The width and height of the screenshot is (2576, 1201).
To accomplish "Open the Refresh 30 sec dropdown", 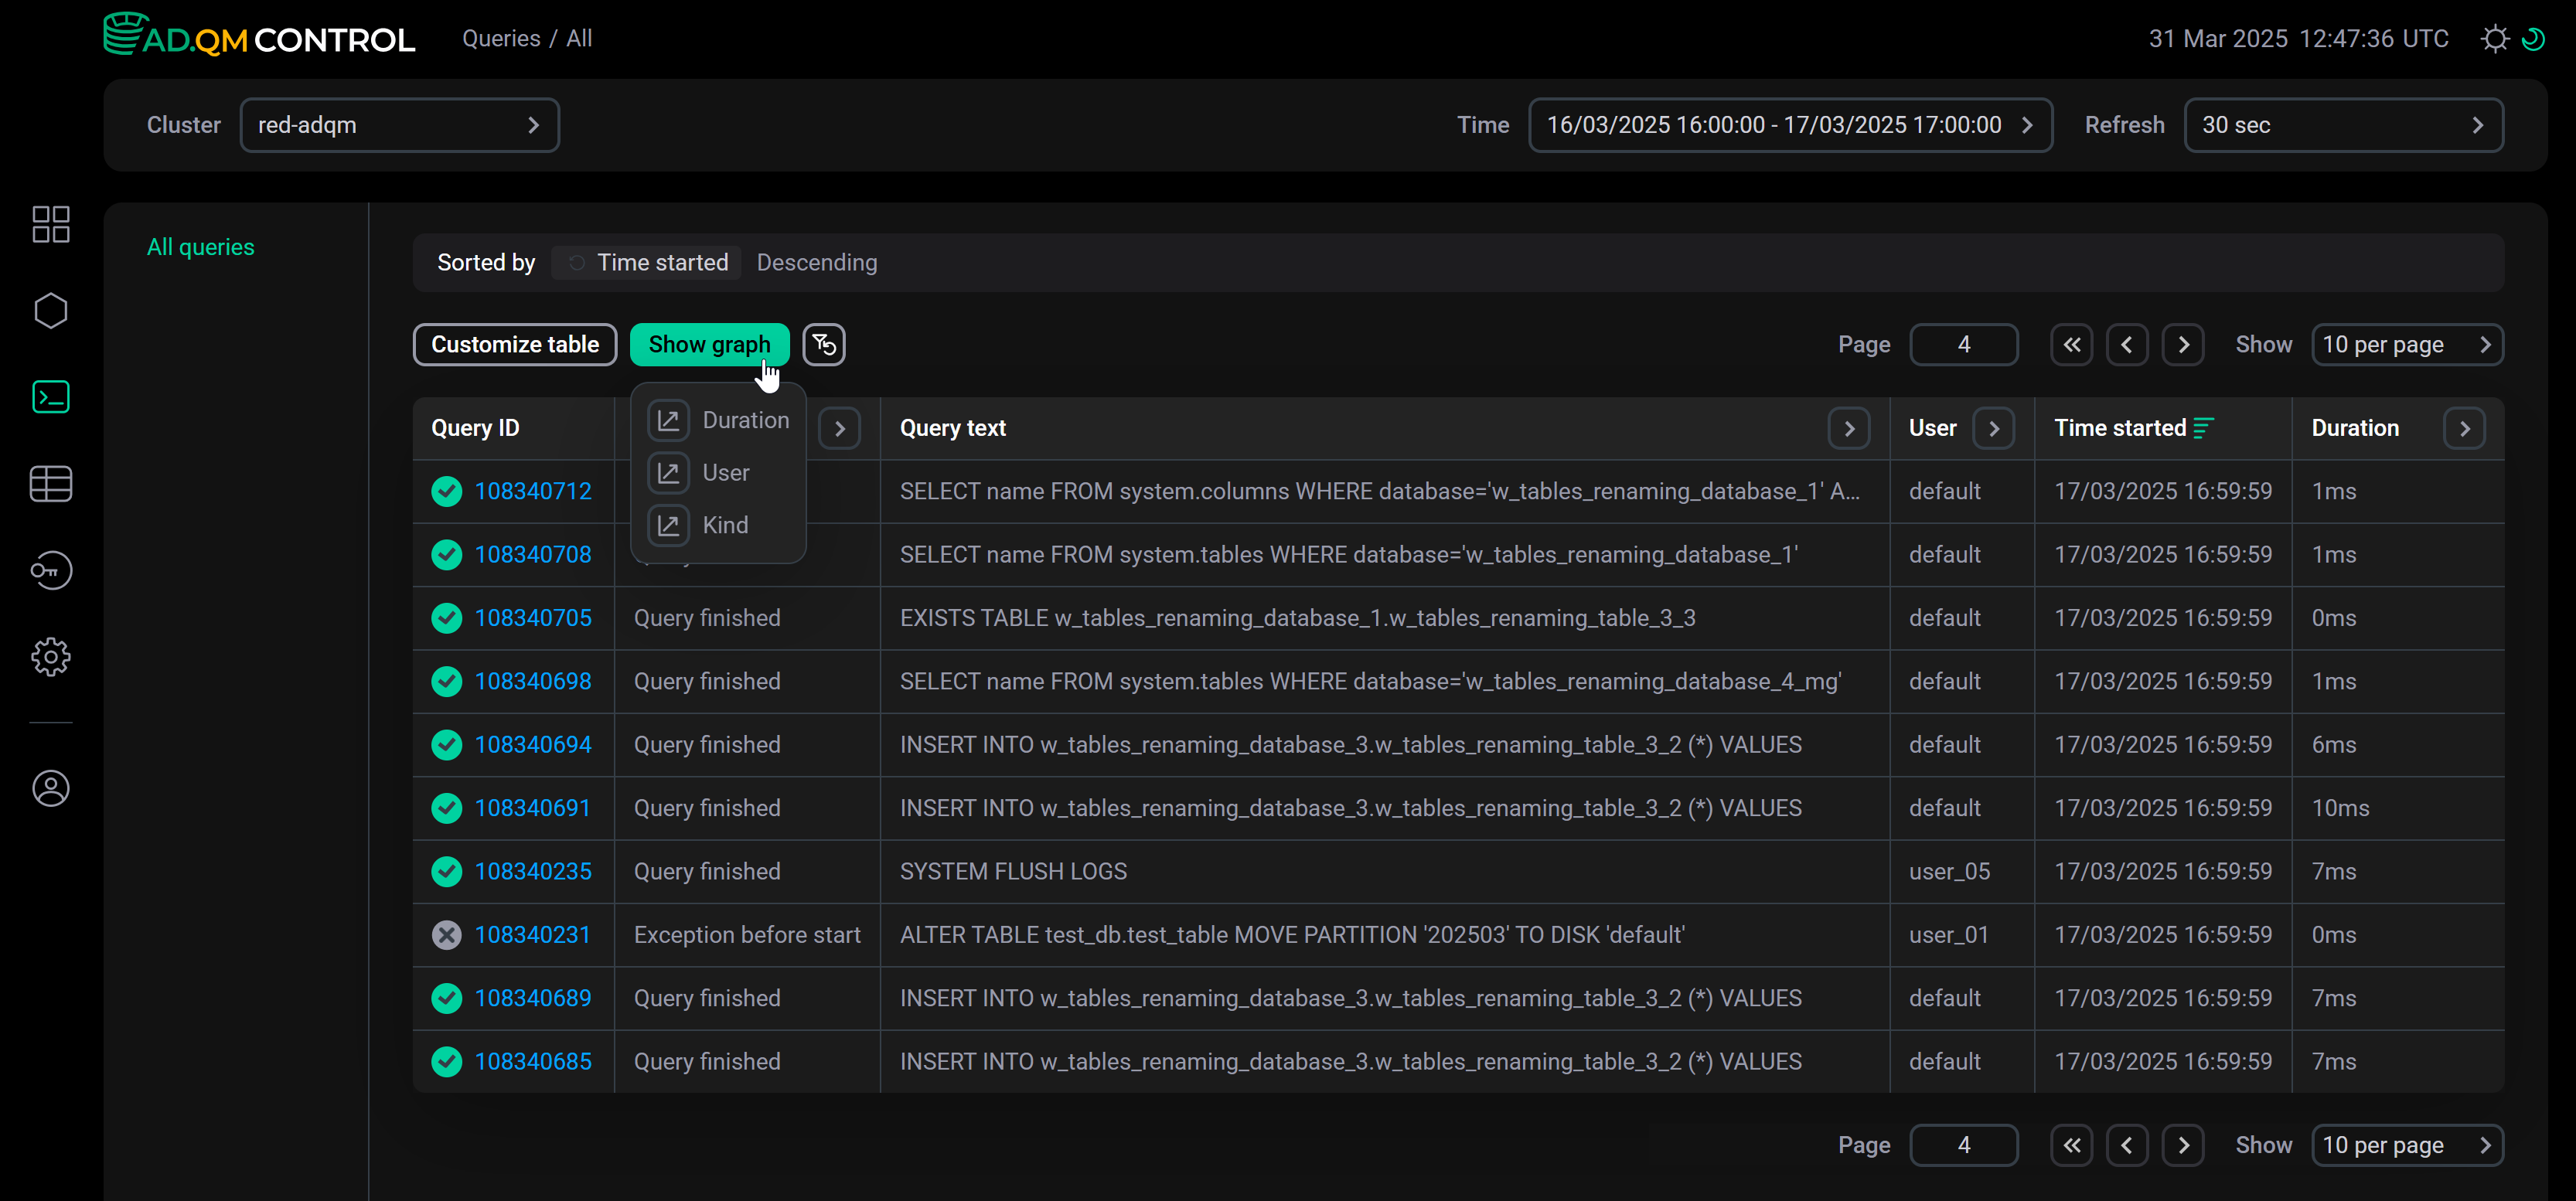I will [x=2342, y=125].
